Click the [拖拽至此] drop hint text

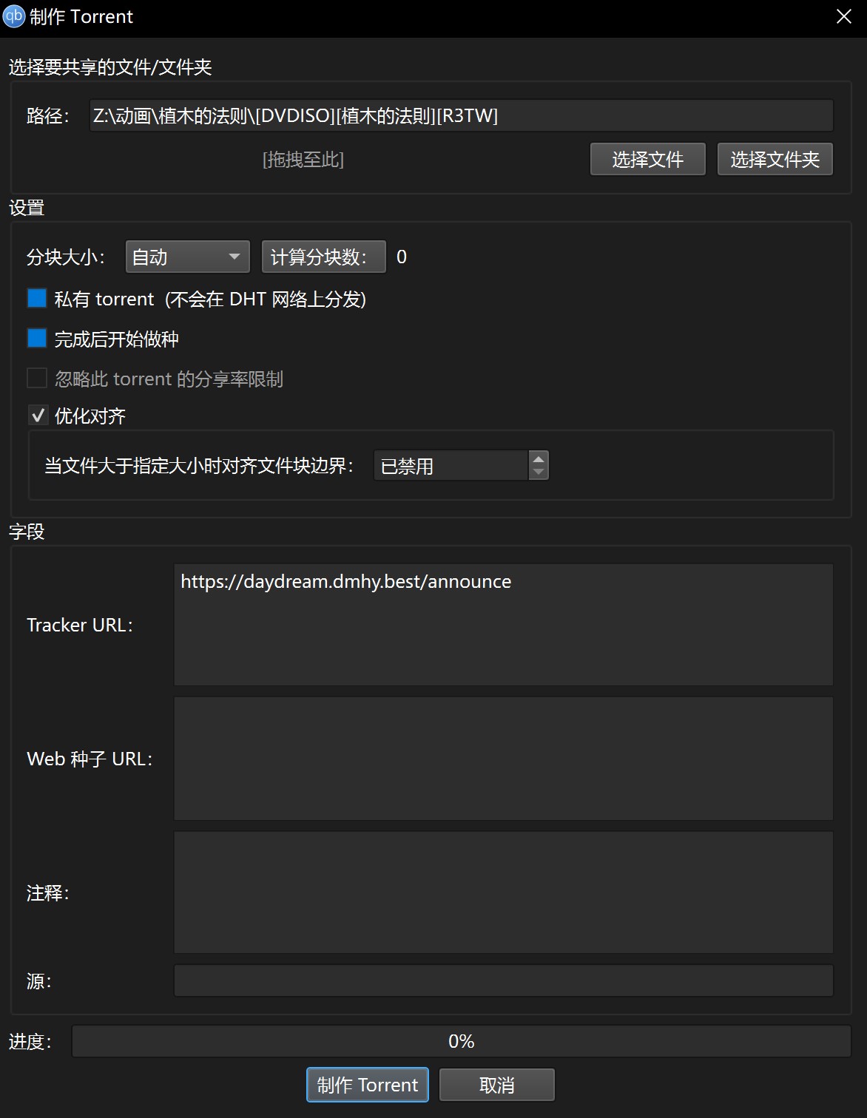click(303, 160)
